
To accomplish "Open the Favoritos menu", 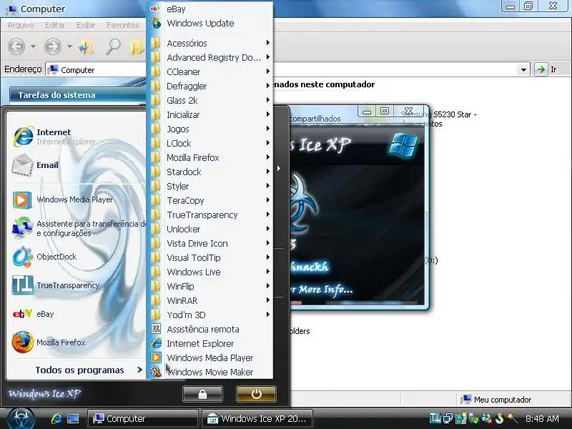I will pyautogui.click(x=122, y=25).
